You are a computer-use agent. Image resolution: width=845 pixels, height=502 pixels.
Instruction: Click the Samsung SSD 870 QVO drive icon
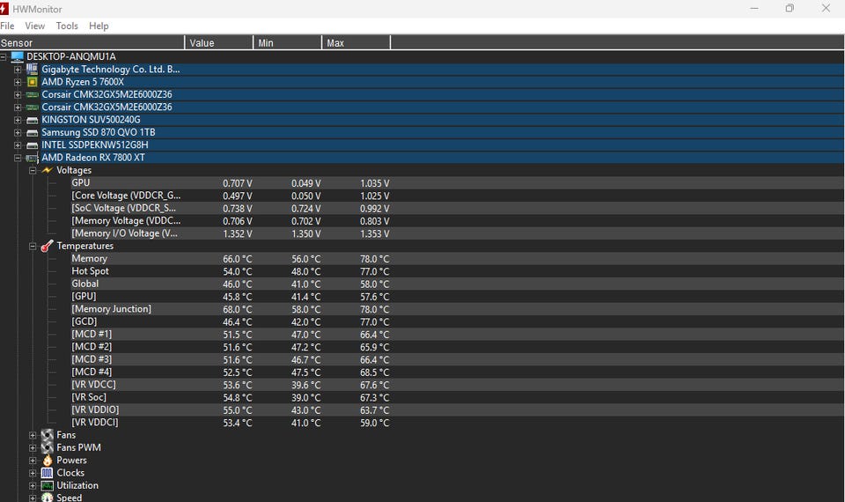click(32, 132)
